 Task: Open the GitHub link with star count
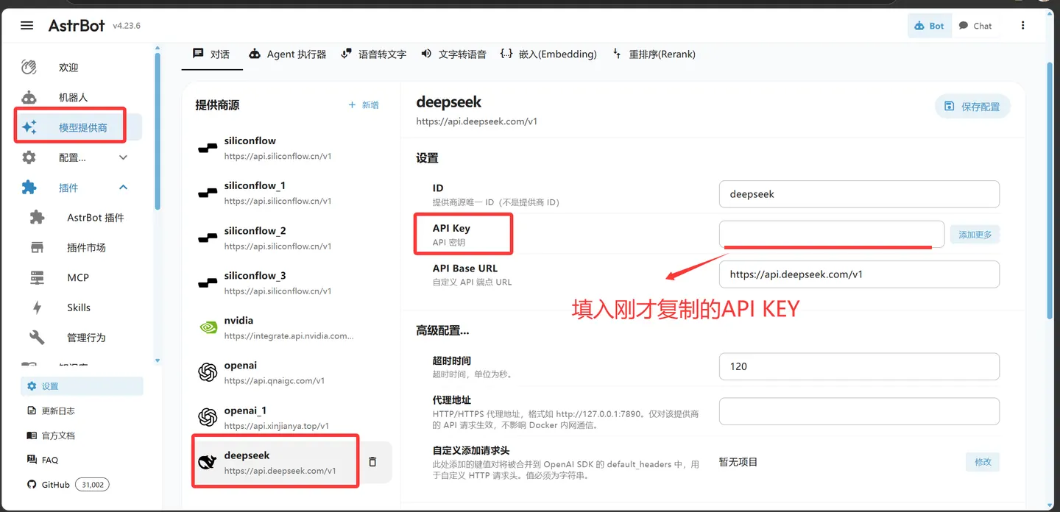pos(68,485)
